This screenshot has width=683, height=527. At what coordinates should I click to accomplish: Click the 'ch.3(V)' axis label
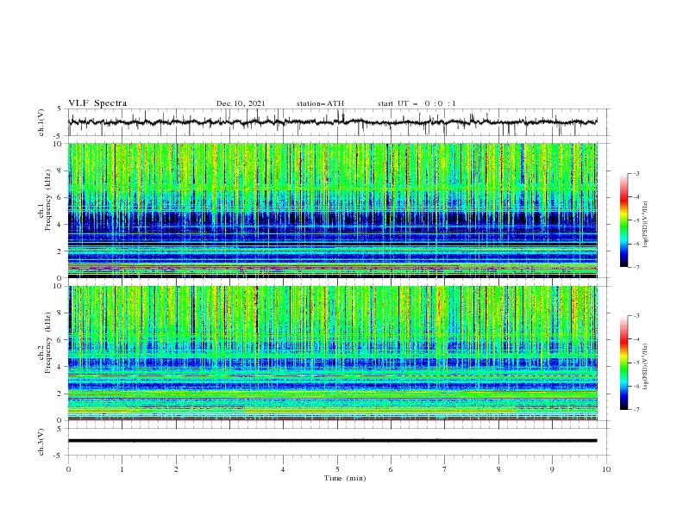(x=41, y=442)
